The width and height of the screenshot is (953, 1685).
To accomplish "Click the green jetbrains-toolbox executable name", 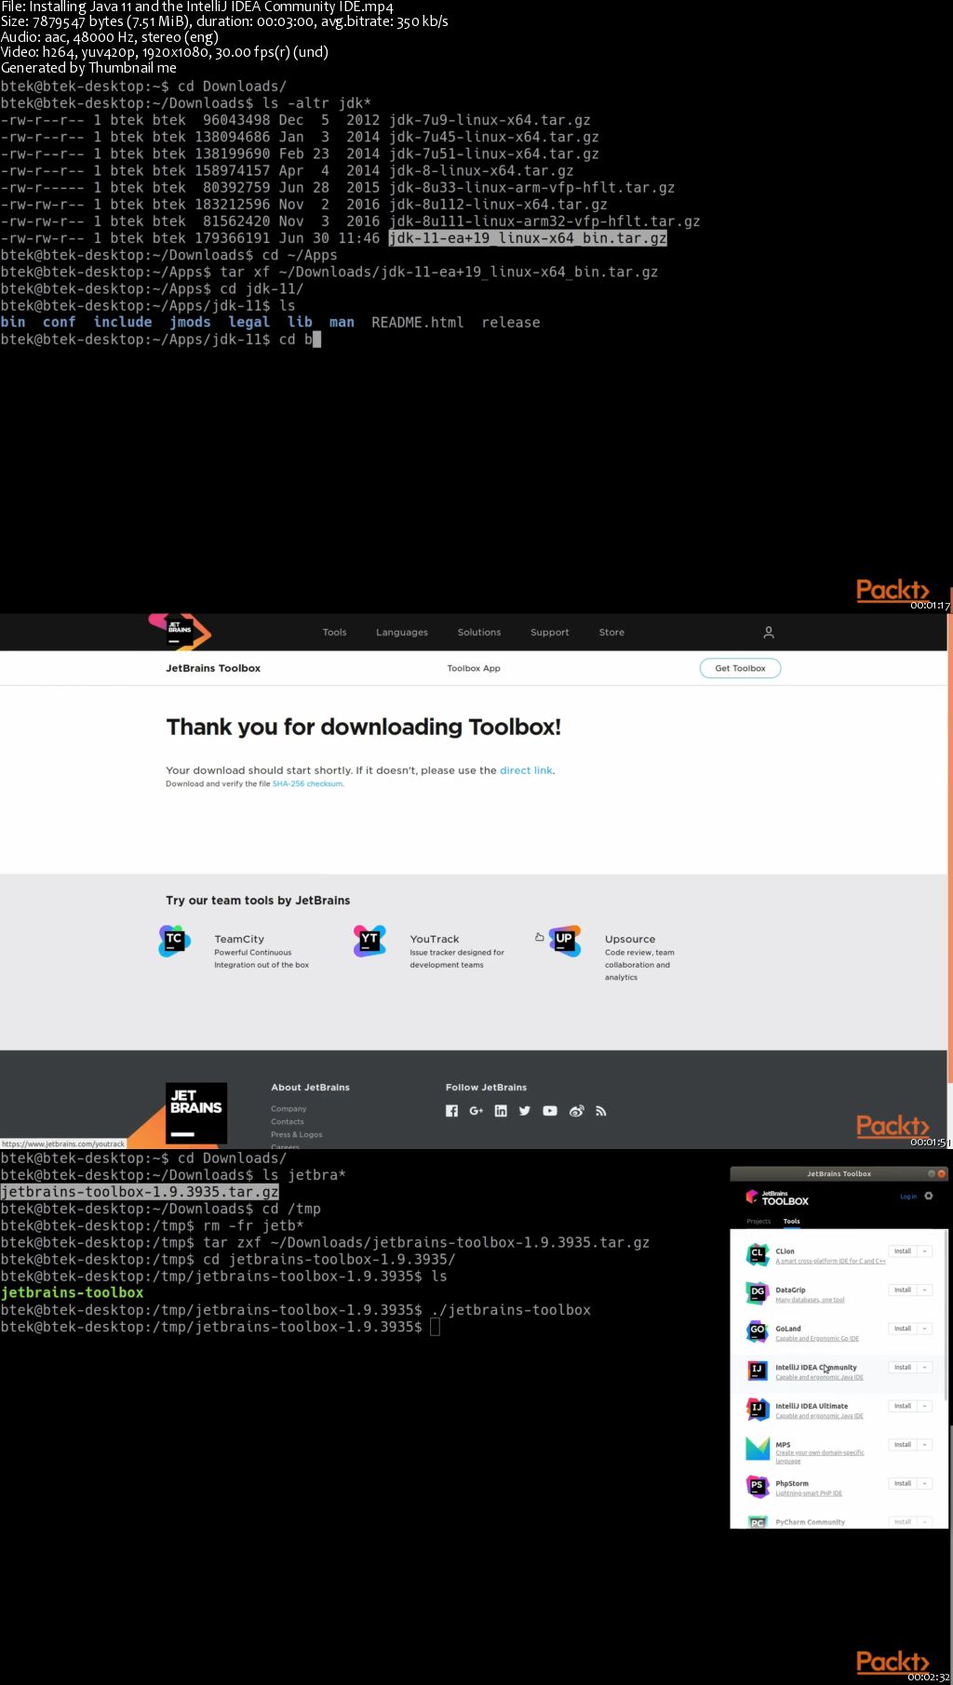I will tap(72, 1293).
